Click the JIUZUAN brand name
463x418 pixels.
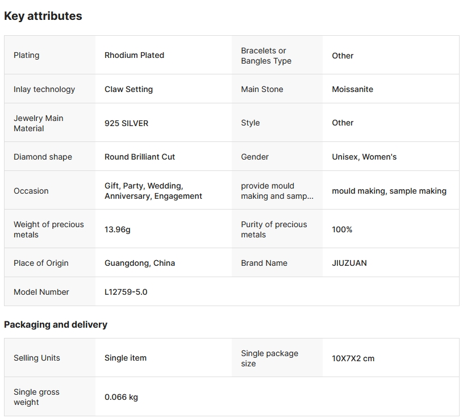point(349,263)
